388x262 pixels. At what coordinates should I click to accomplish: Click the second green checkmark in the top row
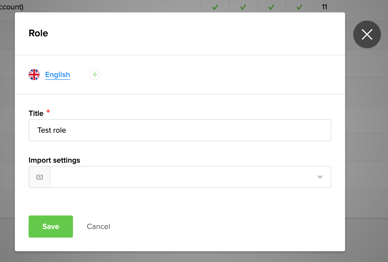pos(243,7)
